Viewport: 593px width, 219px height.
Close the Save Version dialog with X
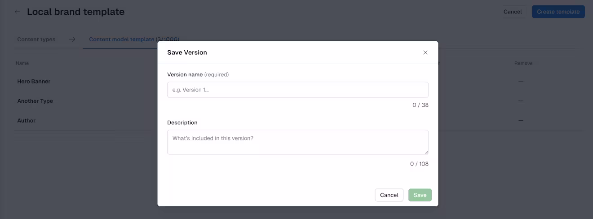click(x=425, y=53)
